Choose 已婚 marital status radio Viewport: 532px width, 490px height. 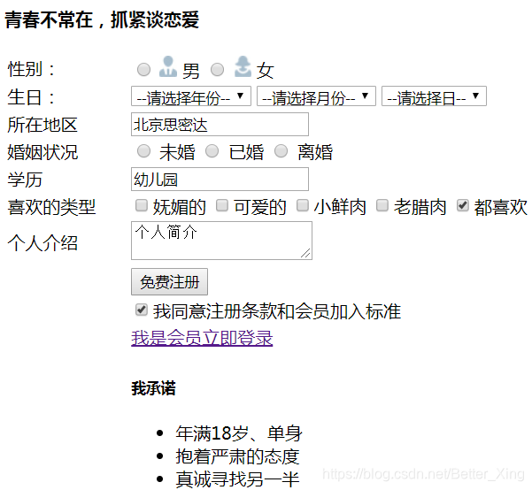212,151
